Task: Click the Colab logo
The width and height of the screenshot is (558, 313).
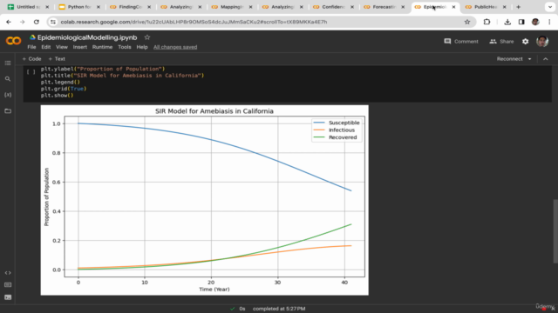Action: coord(14,41)
